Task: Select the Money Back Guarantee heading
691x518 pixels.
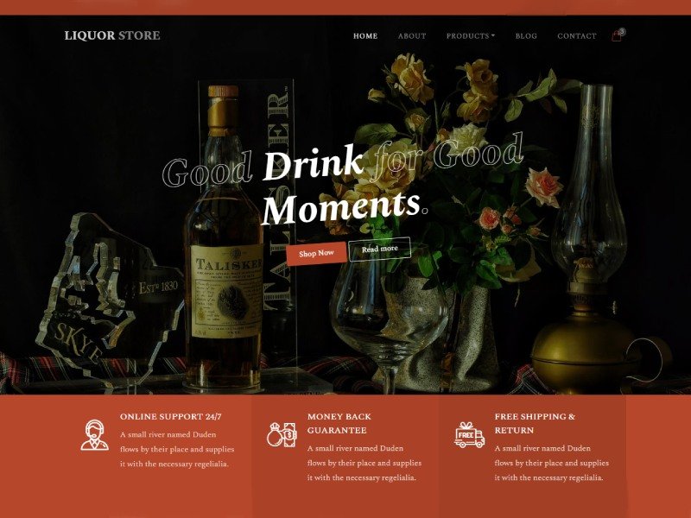Action: [339, 423]
